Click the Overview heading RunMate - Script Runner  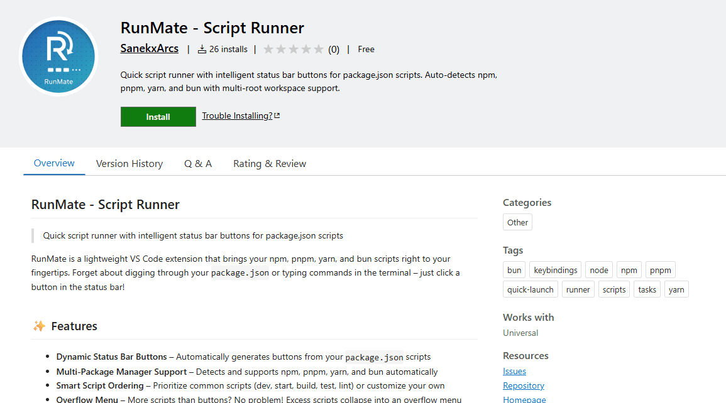105,204
